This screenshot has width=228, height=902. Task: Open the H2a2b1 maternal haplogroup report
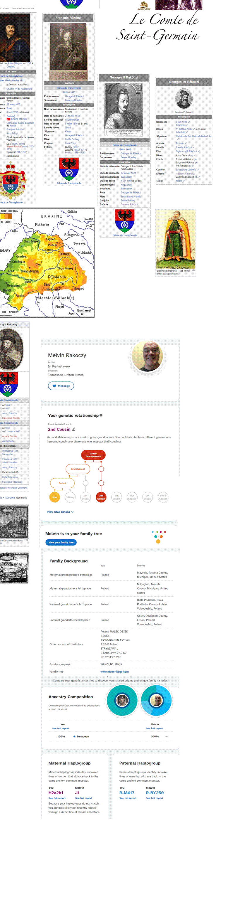(57, 798)
